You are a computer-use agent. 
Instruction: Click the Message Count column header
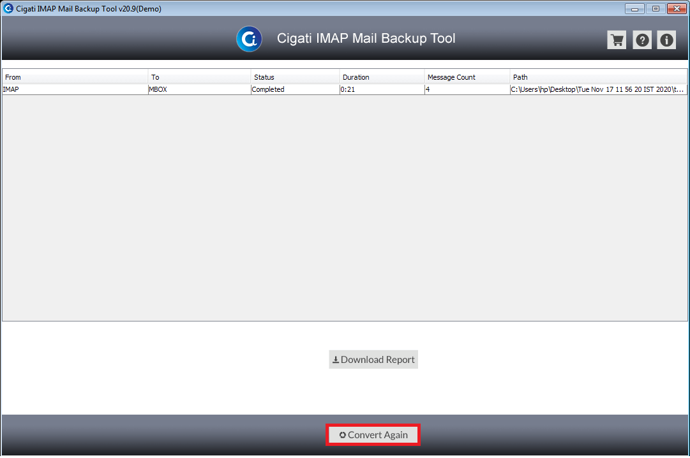click(467, 77)
